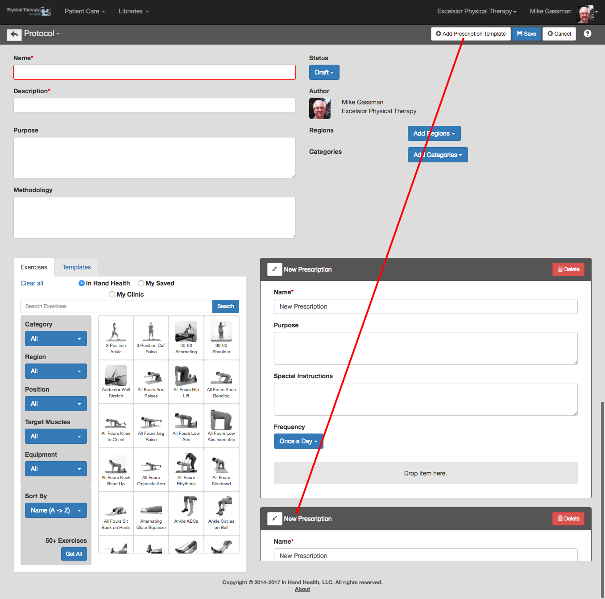This screenshot has height=599, width=605.
Task: Delete the second New Prescription
Action: [568, 519]
